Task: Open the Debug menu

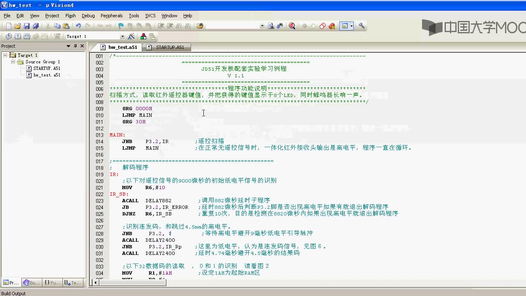Action: [x=88, y=16]
